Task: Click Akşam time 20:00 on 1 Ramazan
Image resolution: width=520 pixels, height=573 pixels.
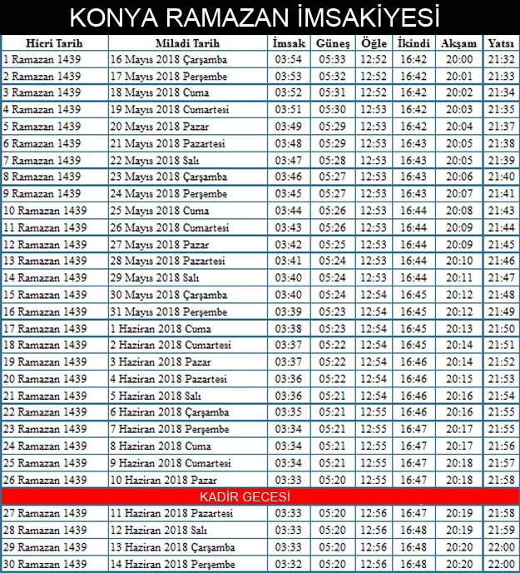Action: tap(458, 60)
